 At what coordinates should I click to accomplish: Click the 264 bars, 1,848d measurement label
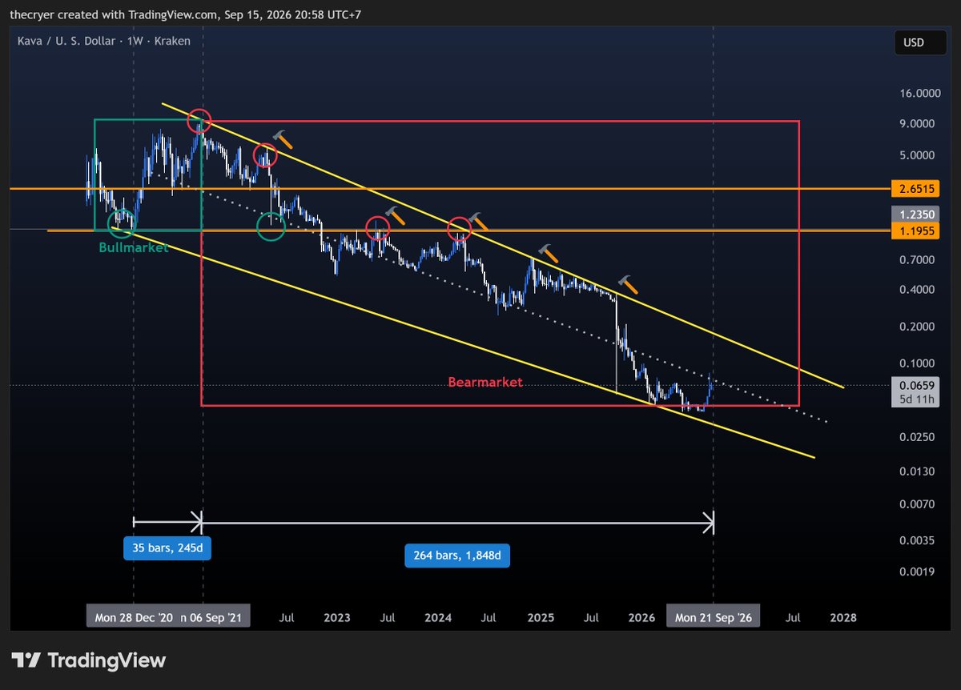456,555
